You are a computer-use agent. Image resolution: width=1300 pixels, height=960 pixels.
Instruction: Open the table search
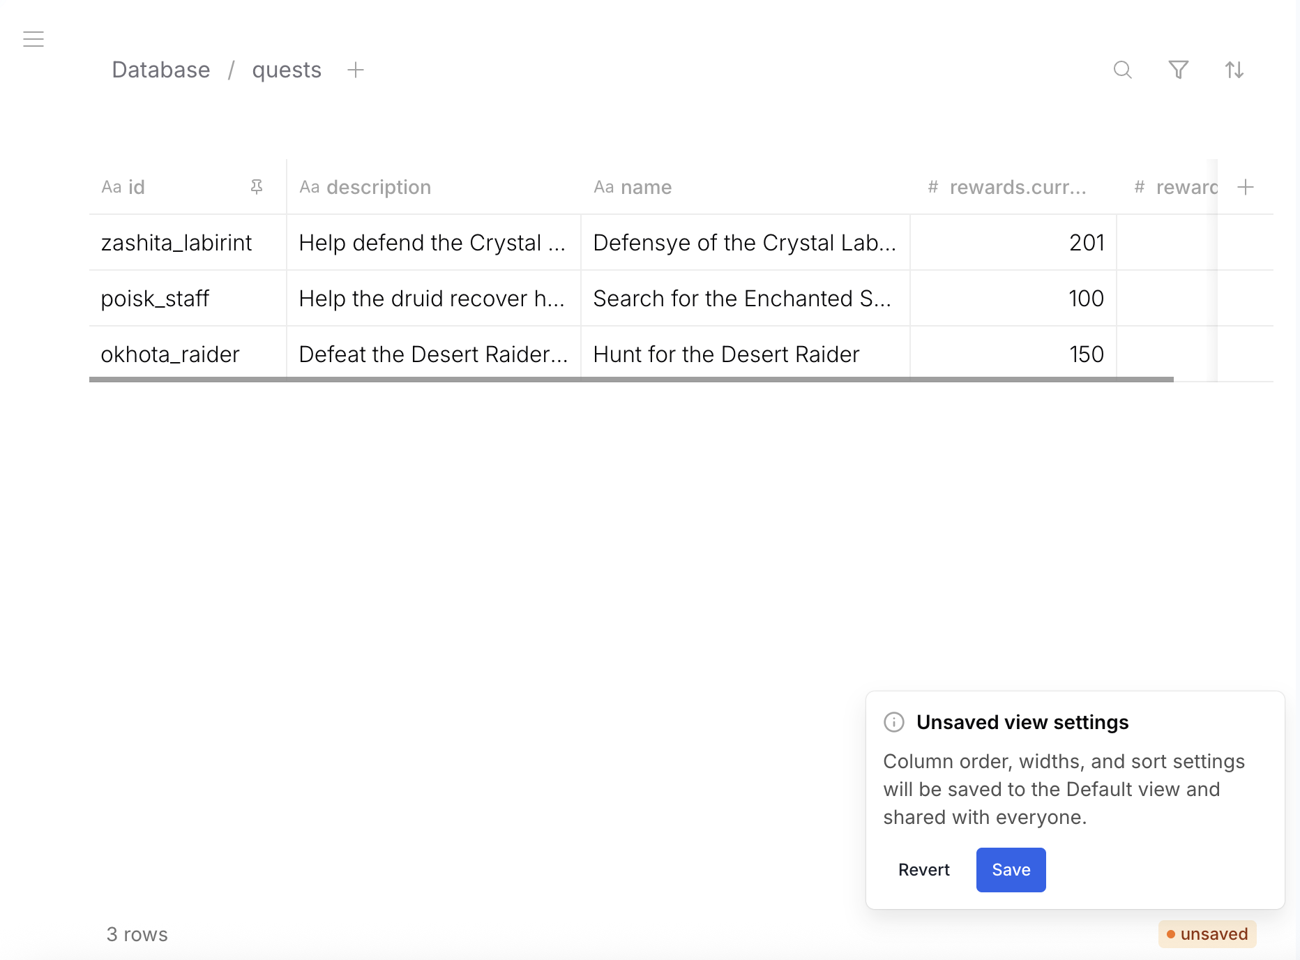(x=1123, y=70)
